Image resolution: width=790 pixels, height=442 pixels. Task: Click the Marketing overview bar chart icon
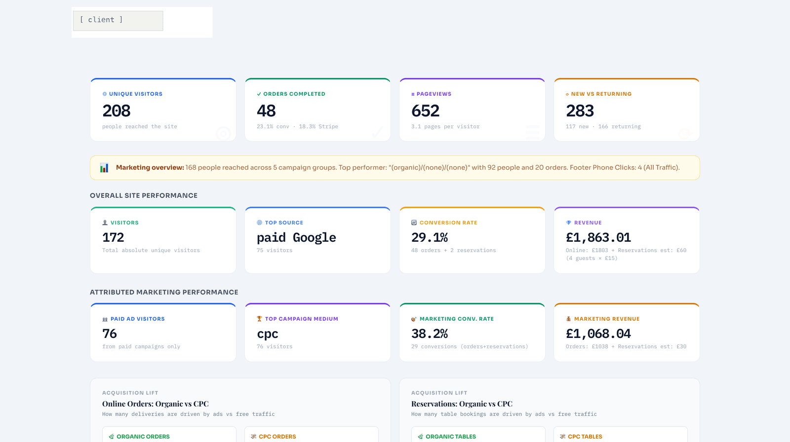(104, 168)
